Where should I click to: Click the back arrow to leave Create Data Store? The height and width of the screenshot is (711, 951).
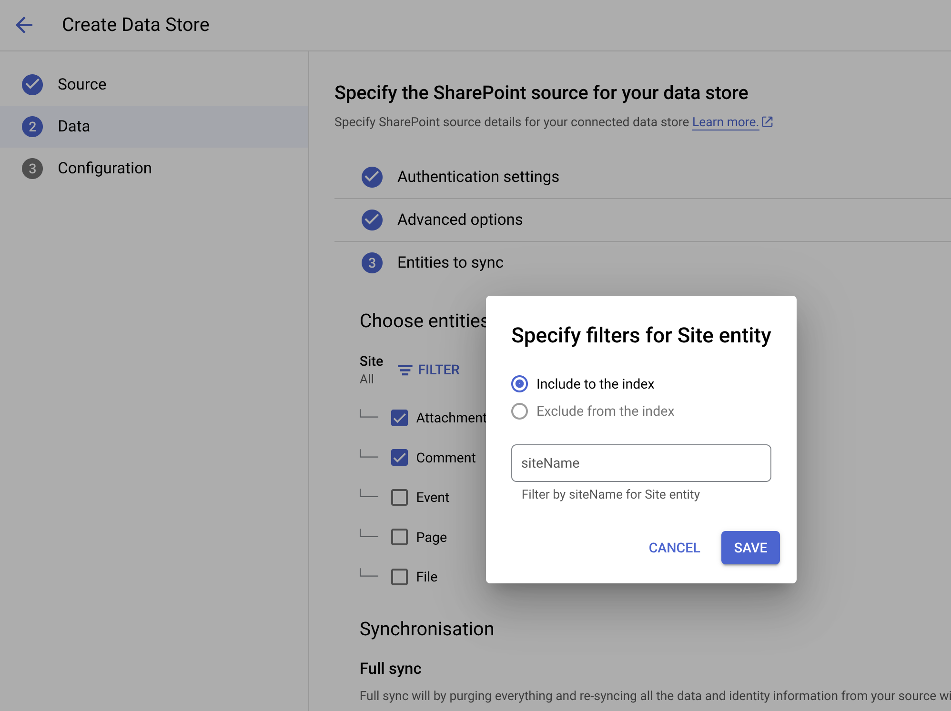tap(24, 25)
